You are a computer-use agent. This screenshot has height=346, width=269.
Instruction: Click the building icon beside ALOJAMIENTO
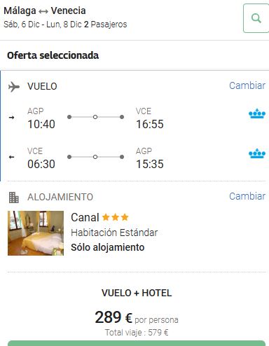pos(14,198)
